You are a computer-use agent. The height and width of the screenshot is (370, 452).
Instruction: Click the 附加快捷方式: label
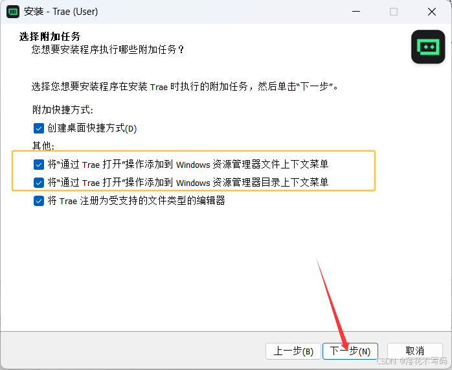pos(63,110)
